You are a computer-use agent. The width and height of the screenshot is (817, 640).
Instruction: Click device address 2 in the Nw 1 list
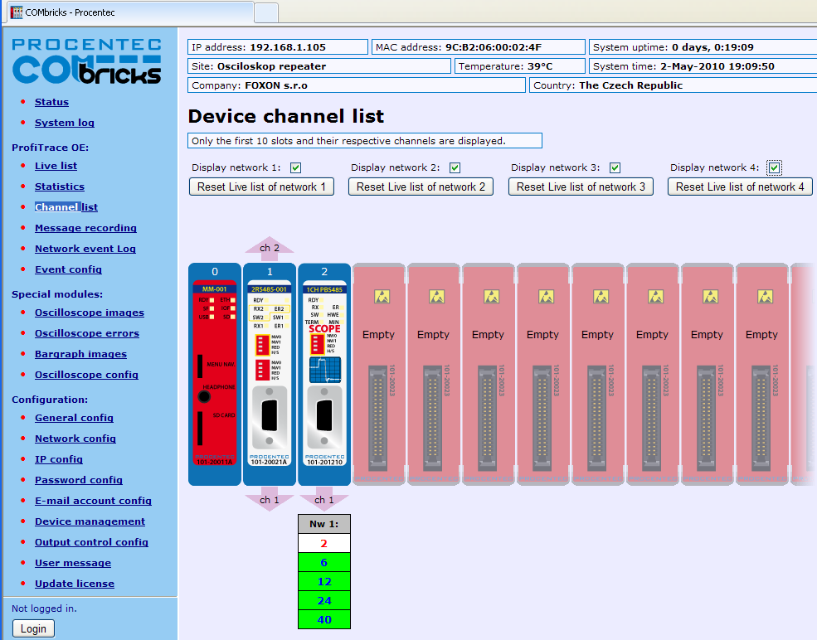(x=324, y=543)
